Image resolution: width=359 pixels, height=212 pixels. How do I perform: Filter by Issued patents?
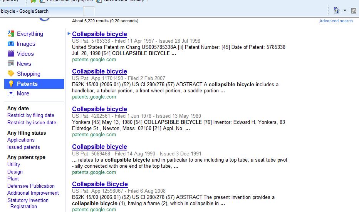coord(23,147)
